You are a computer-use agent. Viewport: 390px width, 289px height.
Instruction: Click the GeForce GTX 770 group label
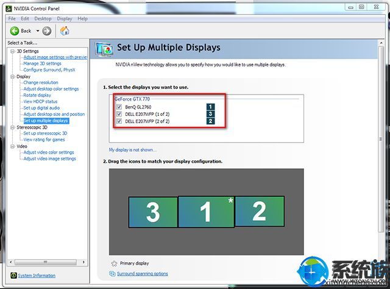coord(132,99)
